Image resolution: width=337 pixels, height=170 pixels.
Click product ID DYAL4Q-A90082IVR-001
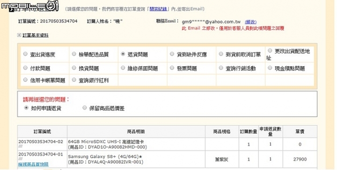tap(115, 162)
